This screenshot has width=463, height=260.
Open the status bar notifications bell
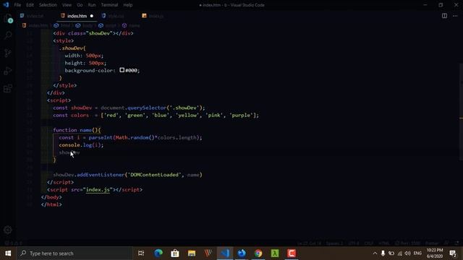click(x=456, y=243)
